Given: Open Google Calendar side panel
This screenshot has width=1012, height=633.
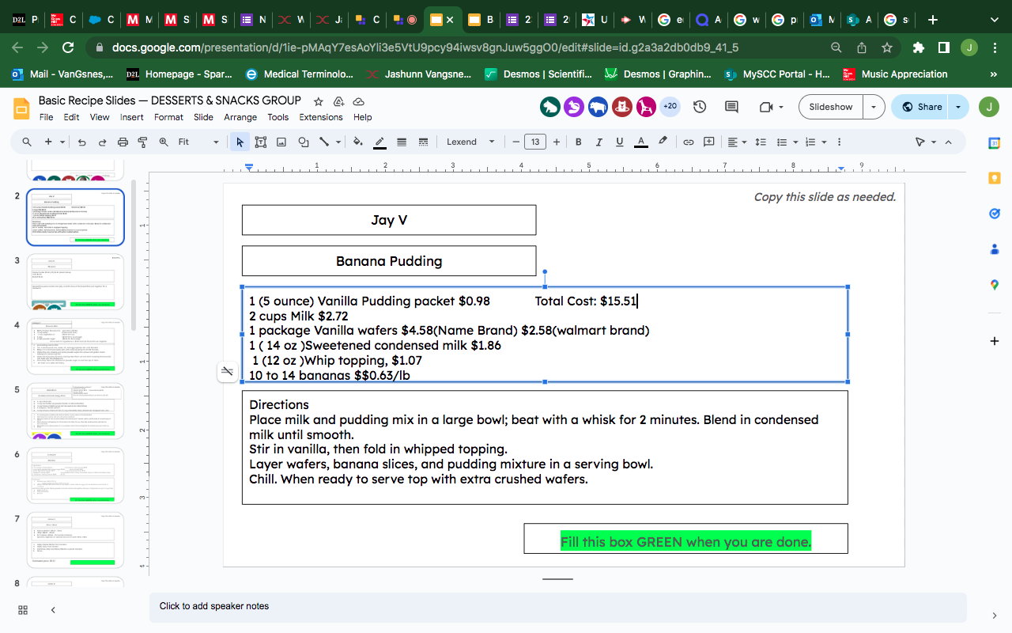Looking at the screenshot, I should pyautogui.click(x=995, y=143).
